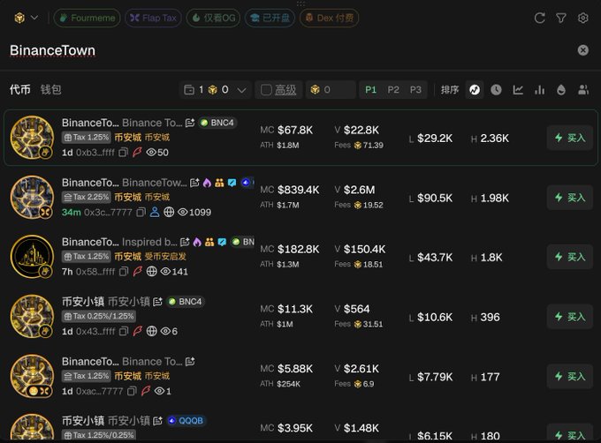Select the P2 preset tab
This screenshot has width=601, height=443.
click(x=393, y=90)
